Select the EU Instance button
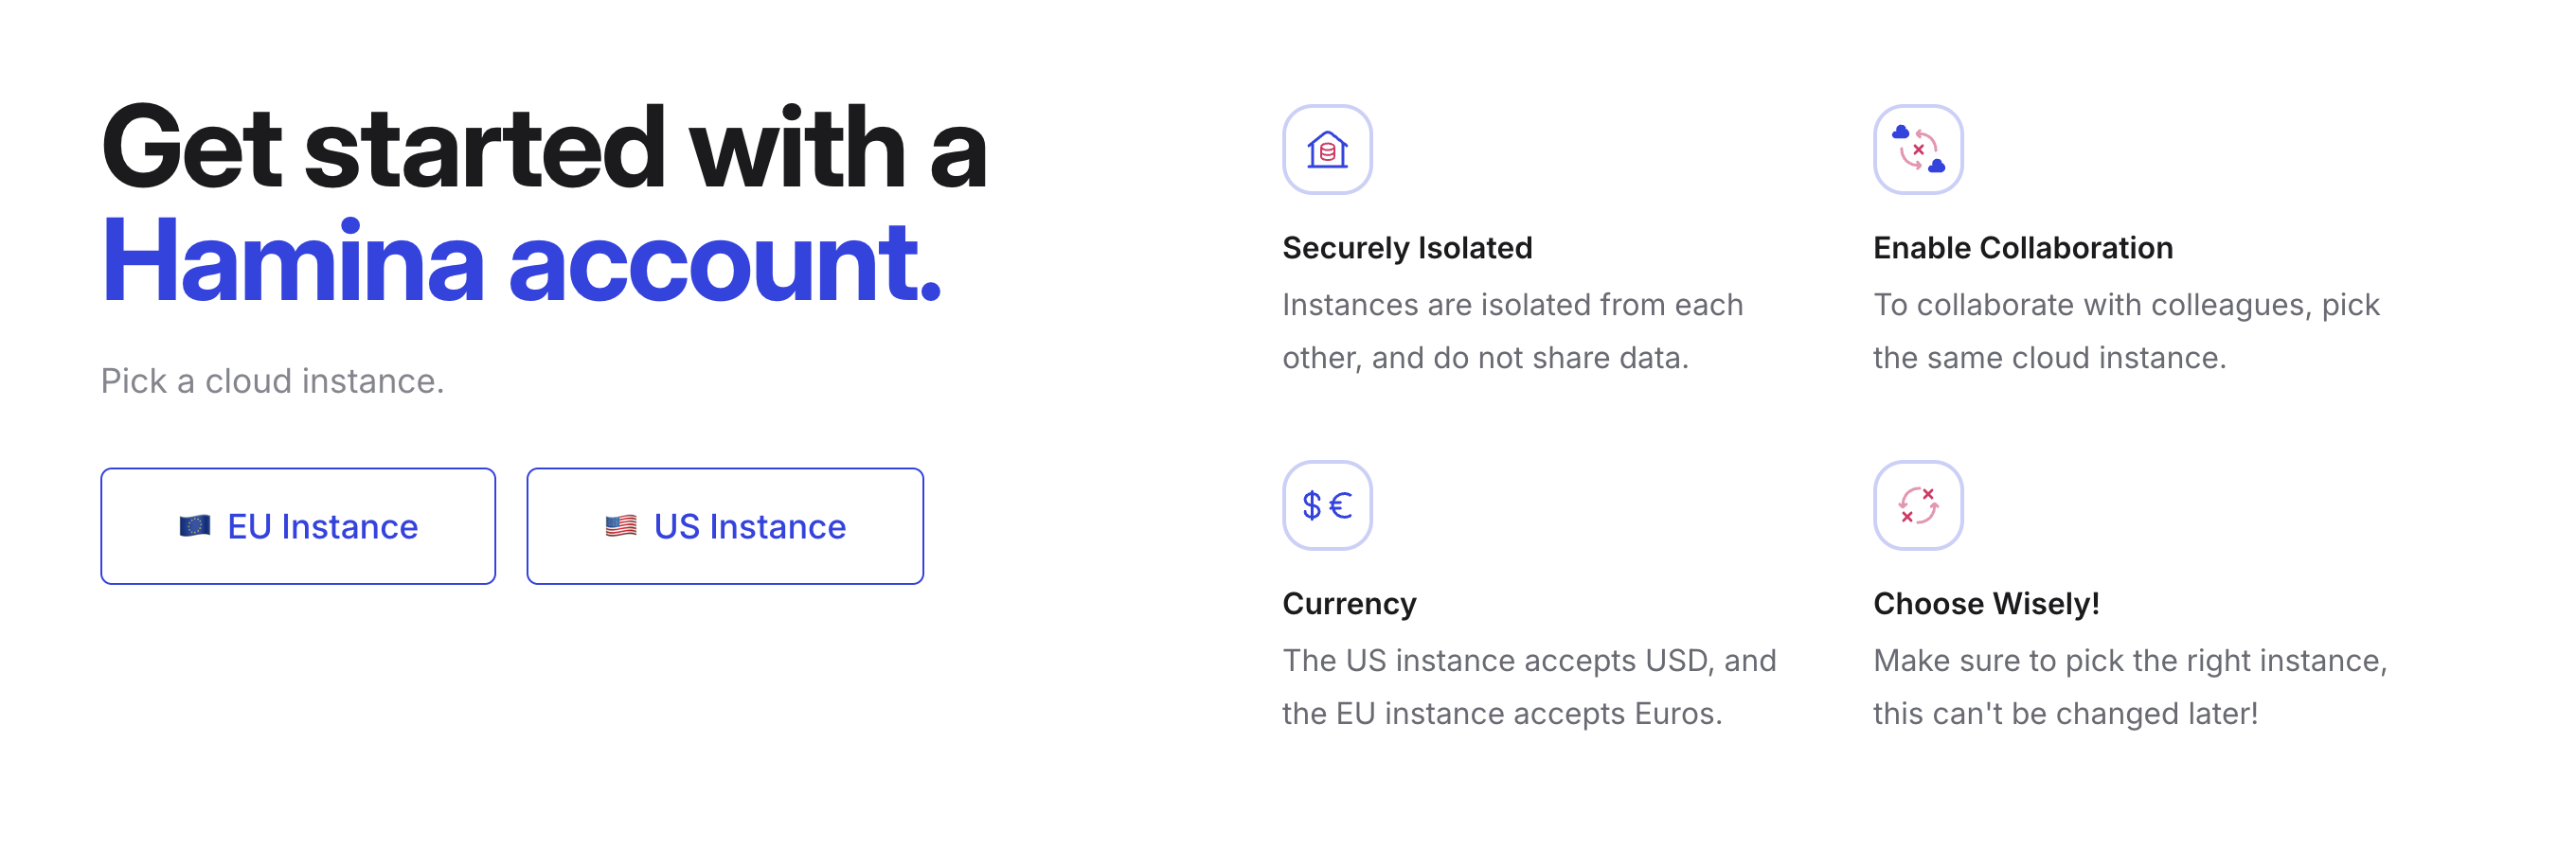The width and height of the screenshot is (2576, 848). (298, 525)
